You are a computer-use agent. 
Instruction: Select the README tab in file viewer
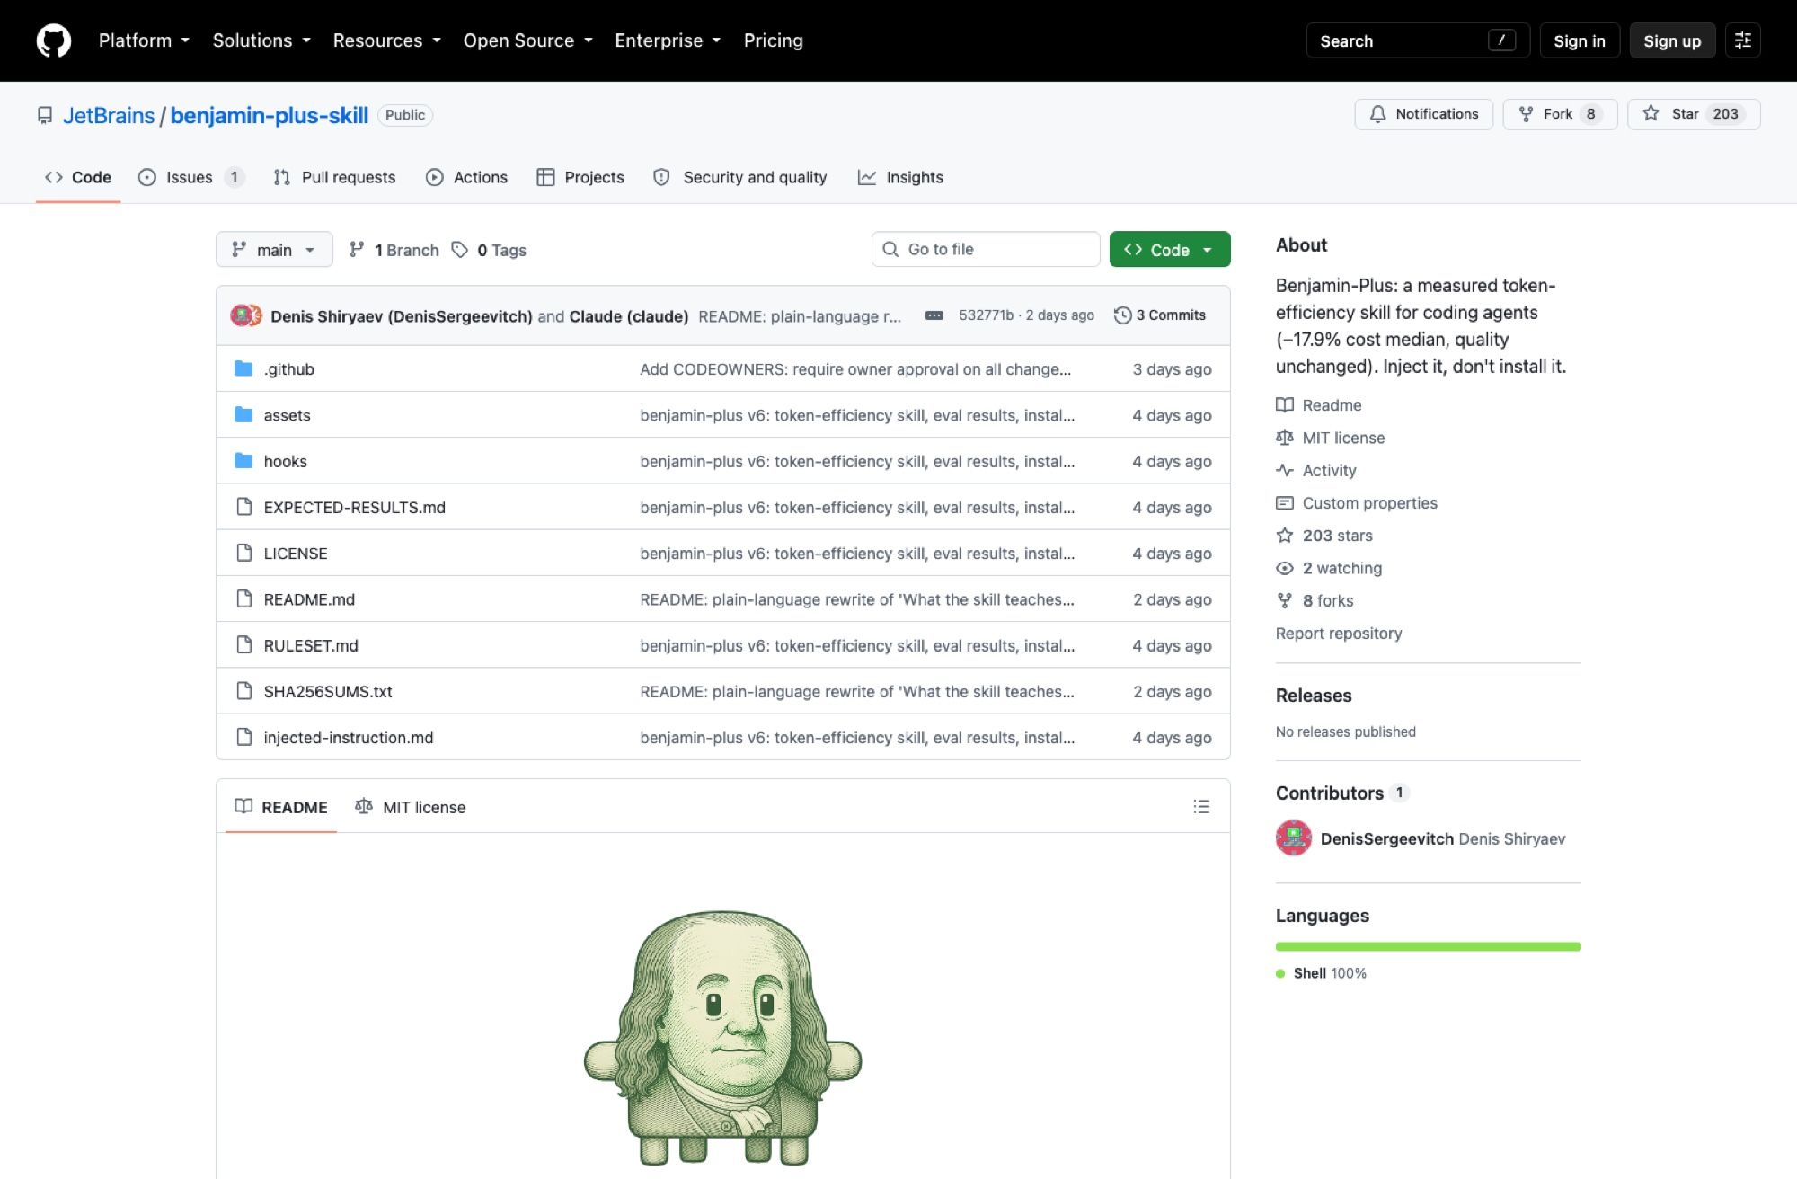point(281,807)
